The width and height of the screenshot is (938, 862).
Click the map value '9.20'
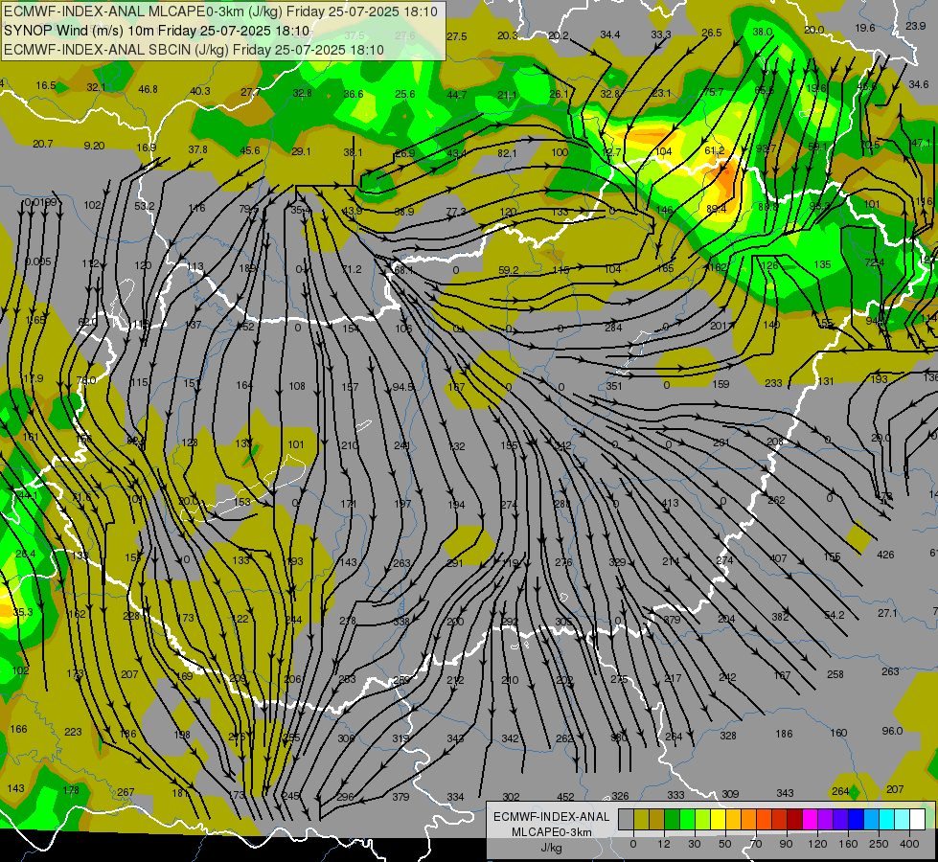coord(94,146)
